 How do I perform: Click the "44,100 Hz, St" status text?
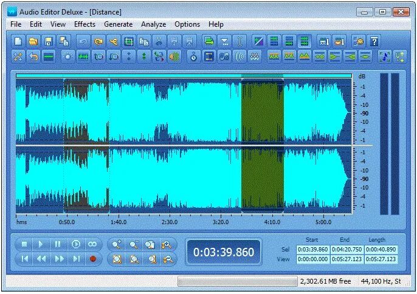tap(381, 281)
